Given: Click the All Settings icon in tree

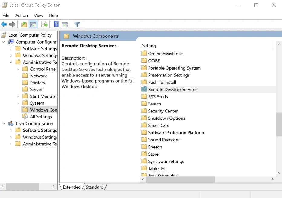Looking at the screenshot, I should tap(25, 116).
